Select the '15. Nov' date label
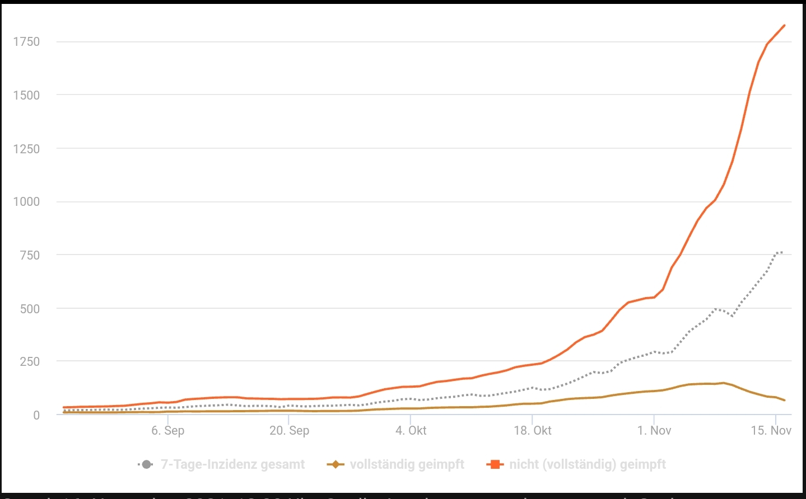The height and width of the screenshot is (499, 806). point(771,431)
